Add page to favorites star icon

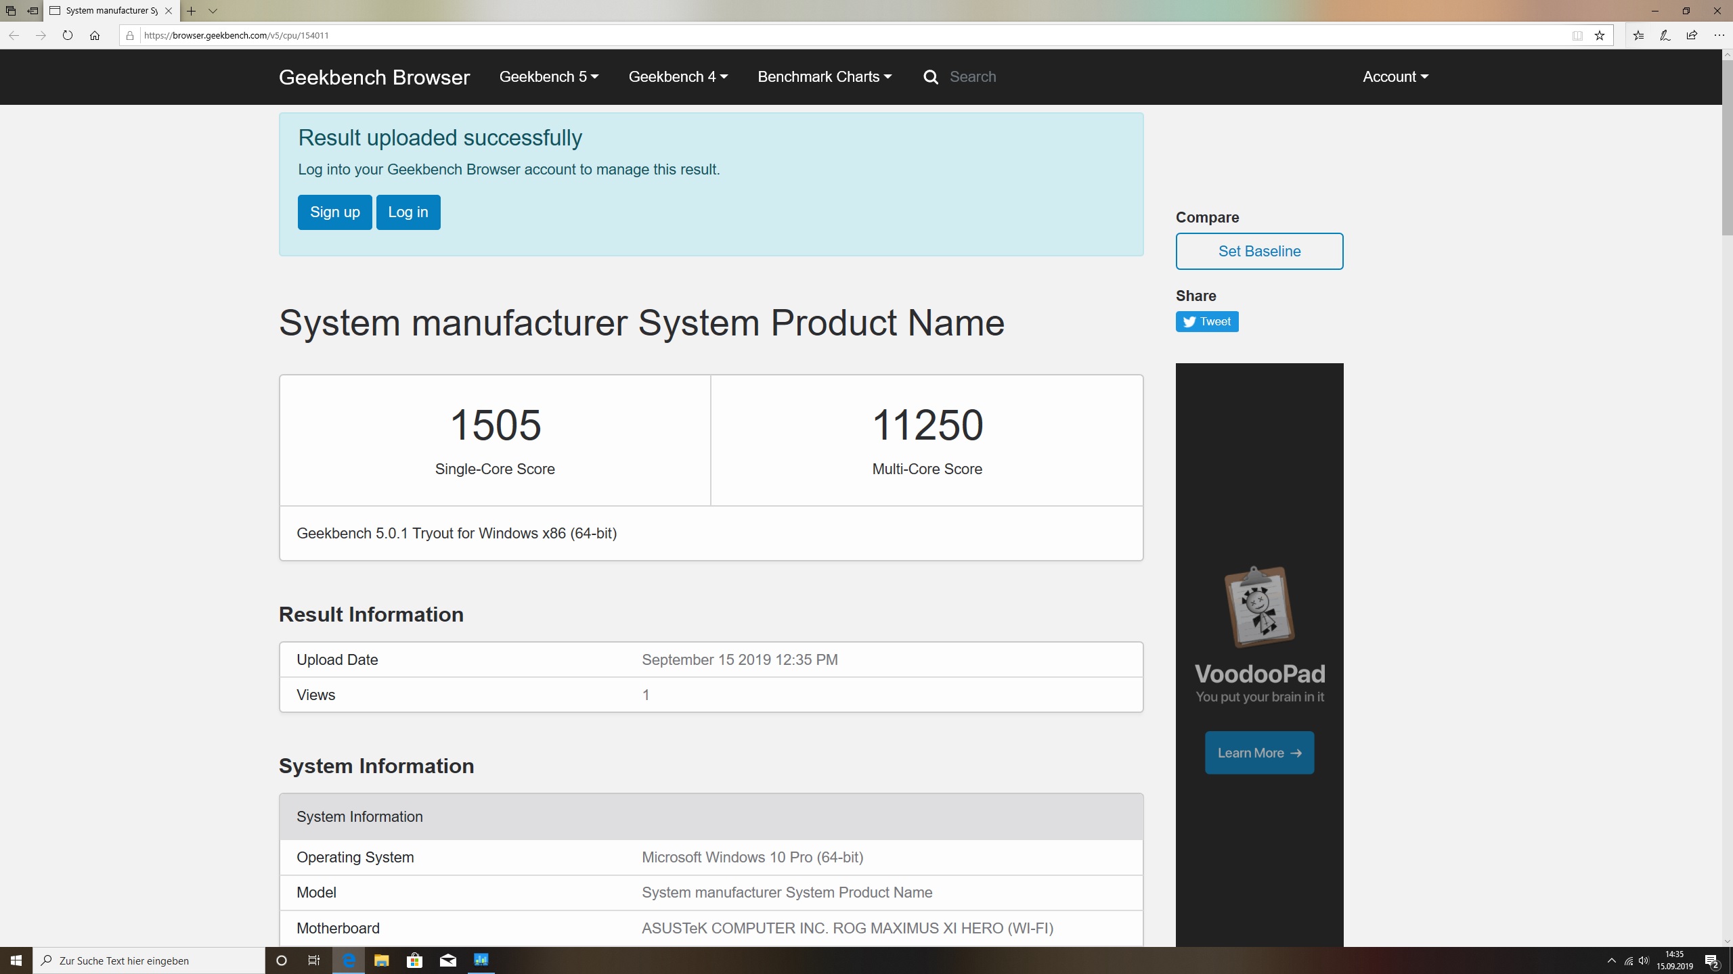(x=1599, y=35)
